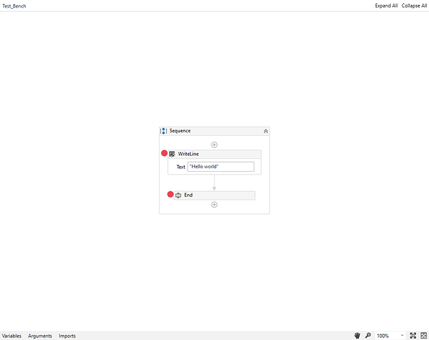
Task: Click Collapse All
Action: [x=414, y=5]
